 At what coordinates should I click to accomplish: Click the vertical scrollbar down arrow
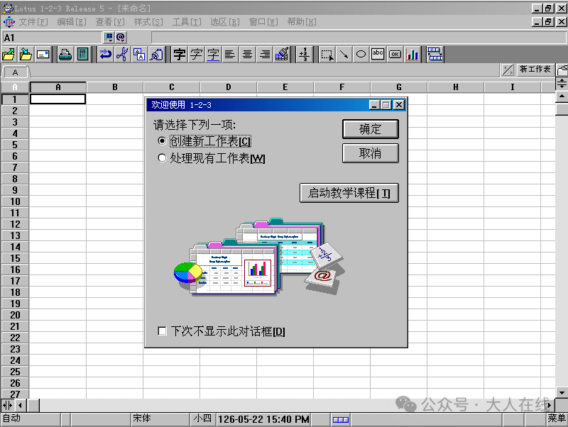tap(562, 393)
